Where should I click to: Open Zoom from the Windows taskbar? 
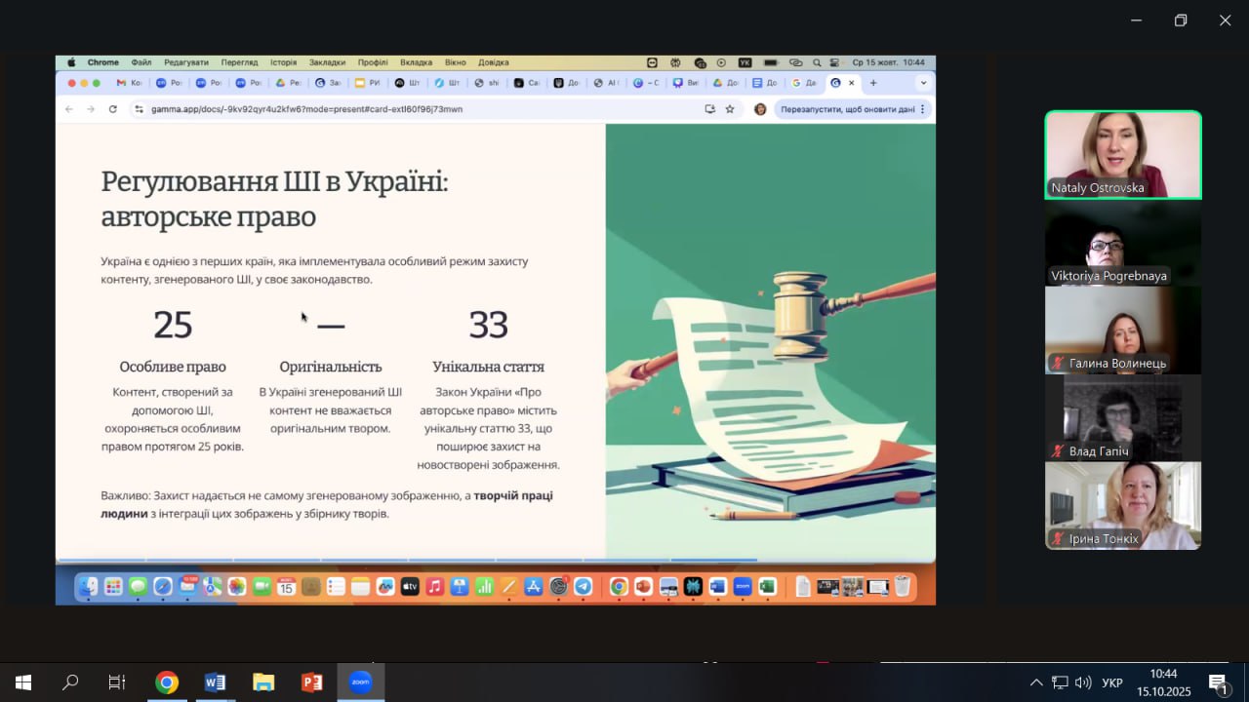pos(361,682)
